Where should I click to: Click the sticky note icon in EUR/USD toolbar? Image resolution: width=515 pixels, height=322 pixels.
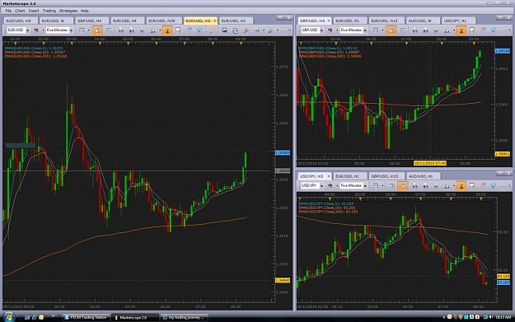[x=178, y=30]
